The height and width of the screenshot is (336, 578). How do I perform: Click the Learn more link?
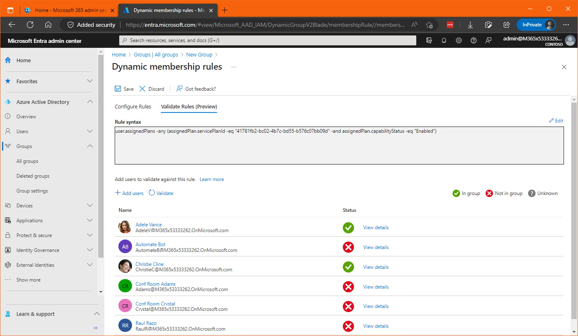pos(212,179)
